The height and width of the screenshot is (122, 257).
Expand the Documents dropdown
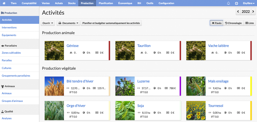pyautogui.click(x=68, y=23)
